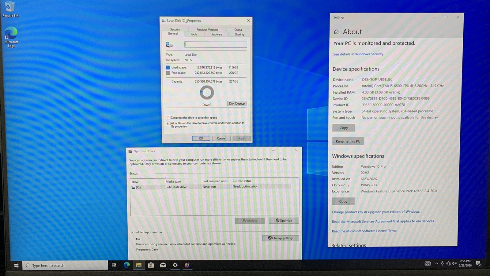Click the blue Used space swatch
Image resolution: width=490 pixels, height=276 pixels.
(x=168, y=67)
